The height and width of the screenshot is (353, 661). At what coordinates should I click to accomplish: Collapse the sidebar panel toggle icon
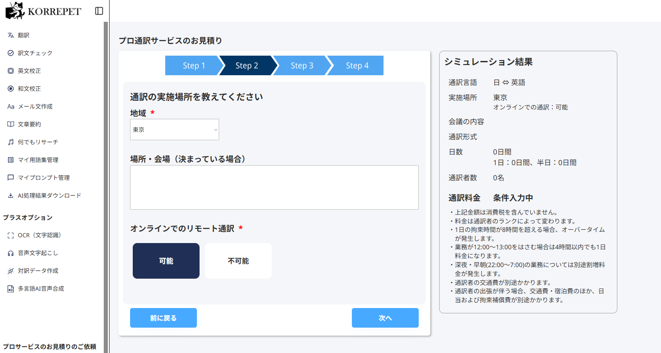click(x=99, y=11)
